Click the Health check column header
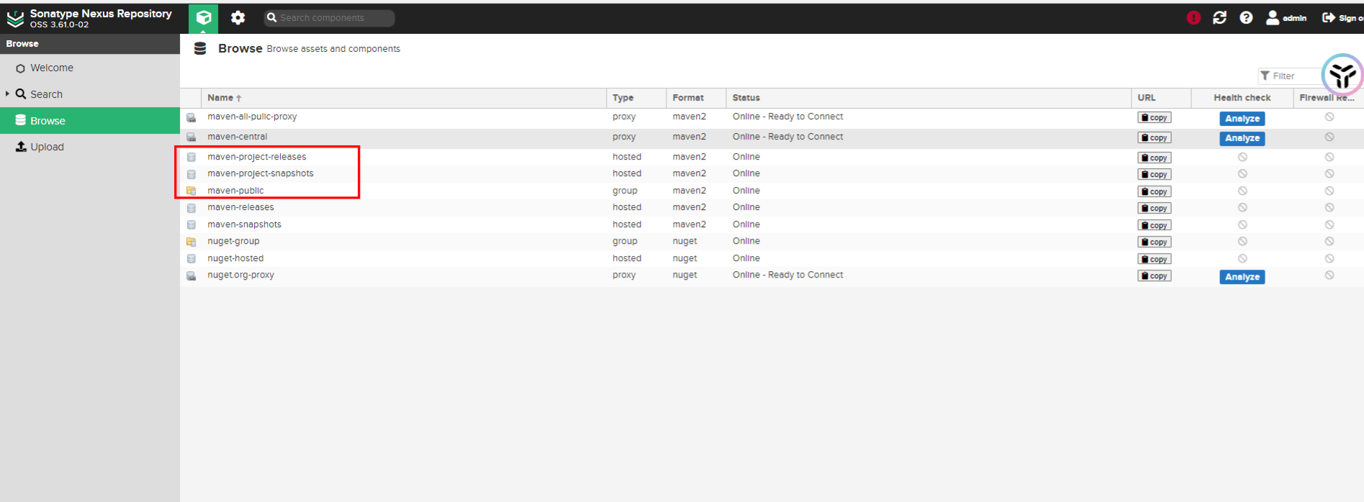Viewport: 1364px width, 502px height. (x=1242, y=98)
